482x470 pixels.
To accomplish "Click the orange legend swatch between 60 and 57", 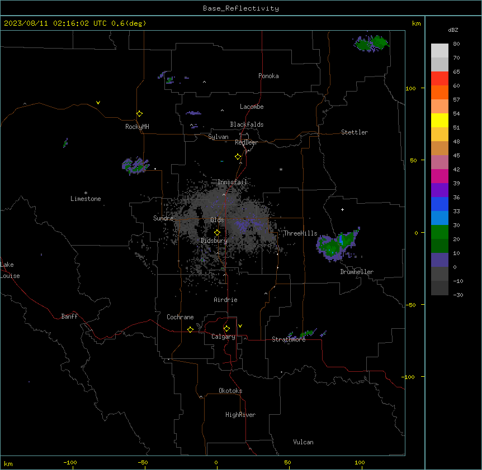I will [x=440, y=92].
